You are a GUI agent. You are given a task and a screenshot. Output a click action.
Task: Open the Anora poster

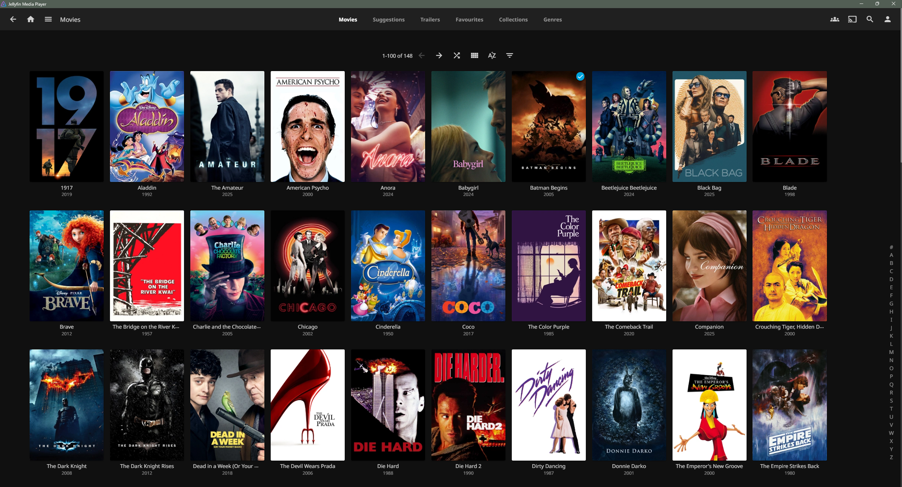[388, 126]
